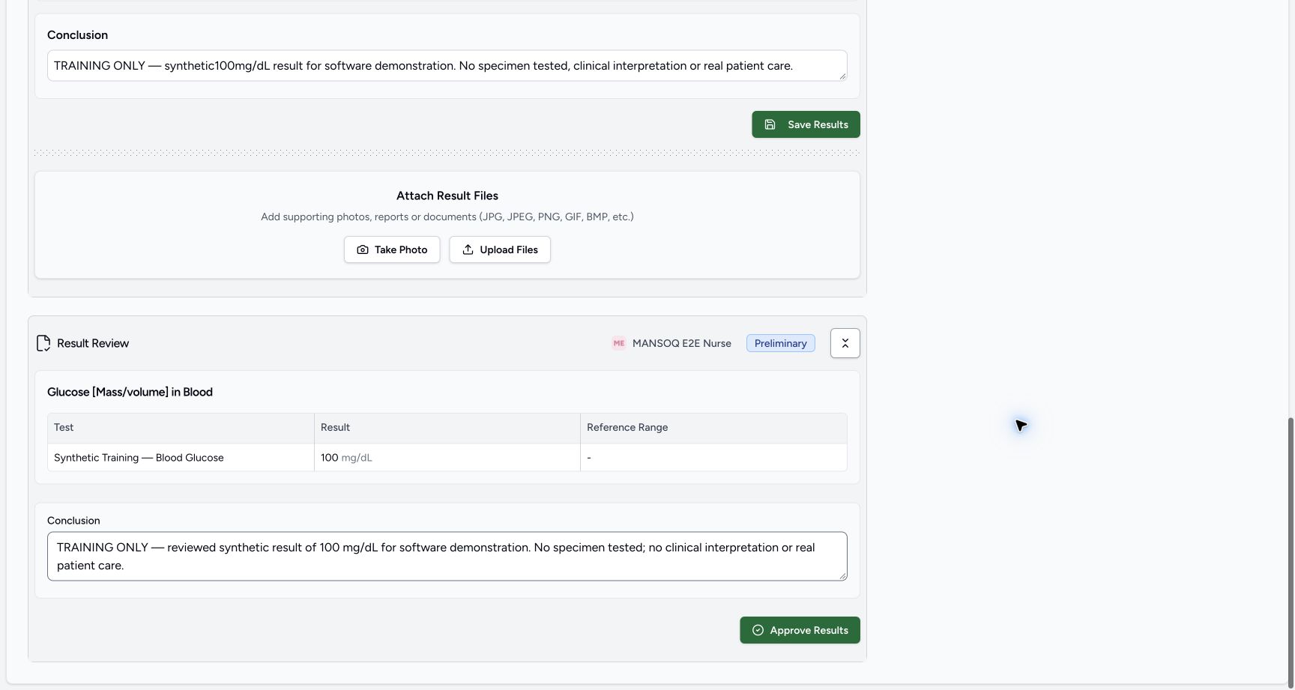This screenshot has width=1295, height=690.
Task: Click the 100 mg/dL result value
Action: pos(346,458)
